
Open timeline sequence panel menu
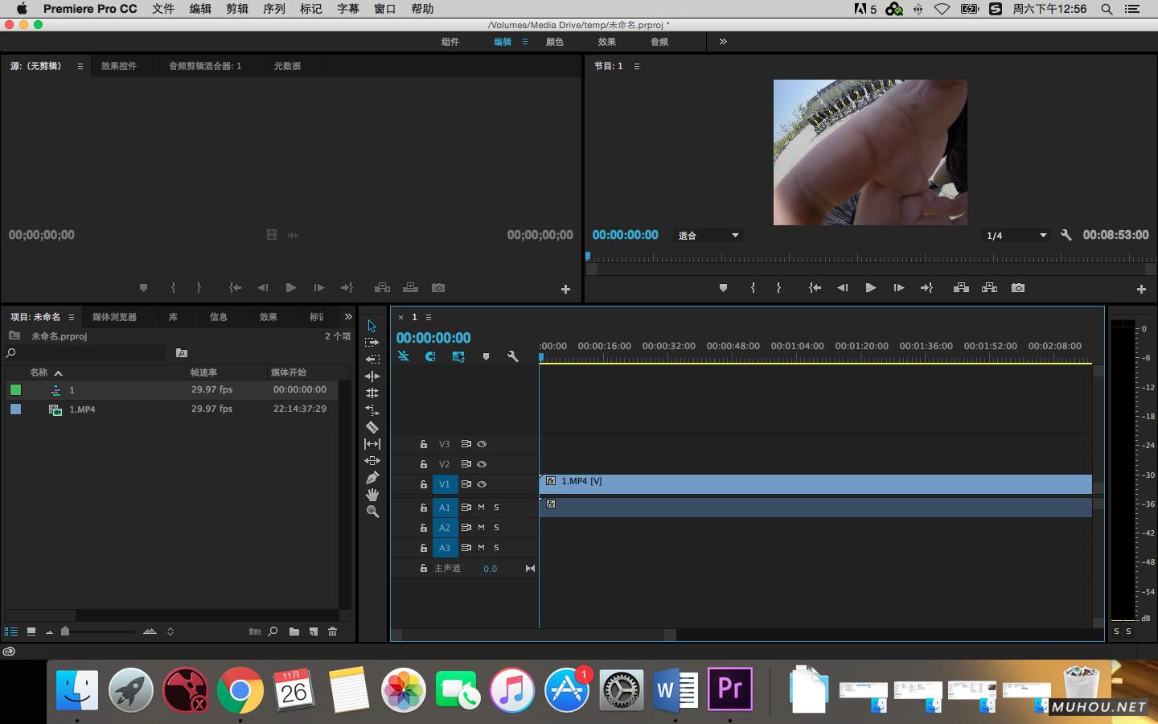(429, 317)
